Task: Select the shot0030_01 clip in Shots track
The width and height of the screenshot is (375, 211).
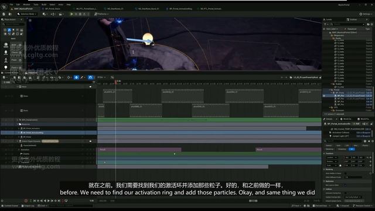Action: point(182,96)
